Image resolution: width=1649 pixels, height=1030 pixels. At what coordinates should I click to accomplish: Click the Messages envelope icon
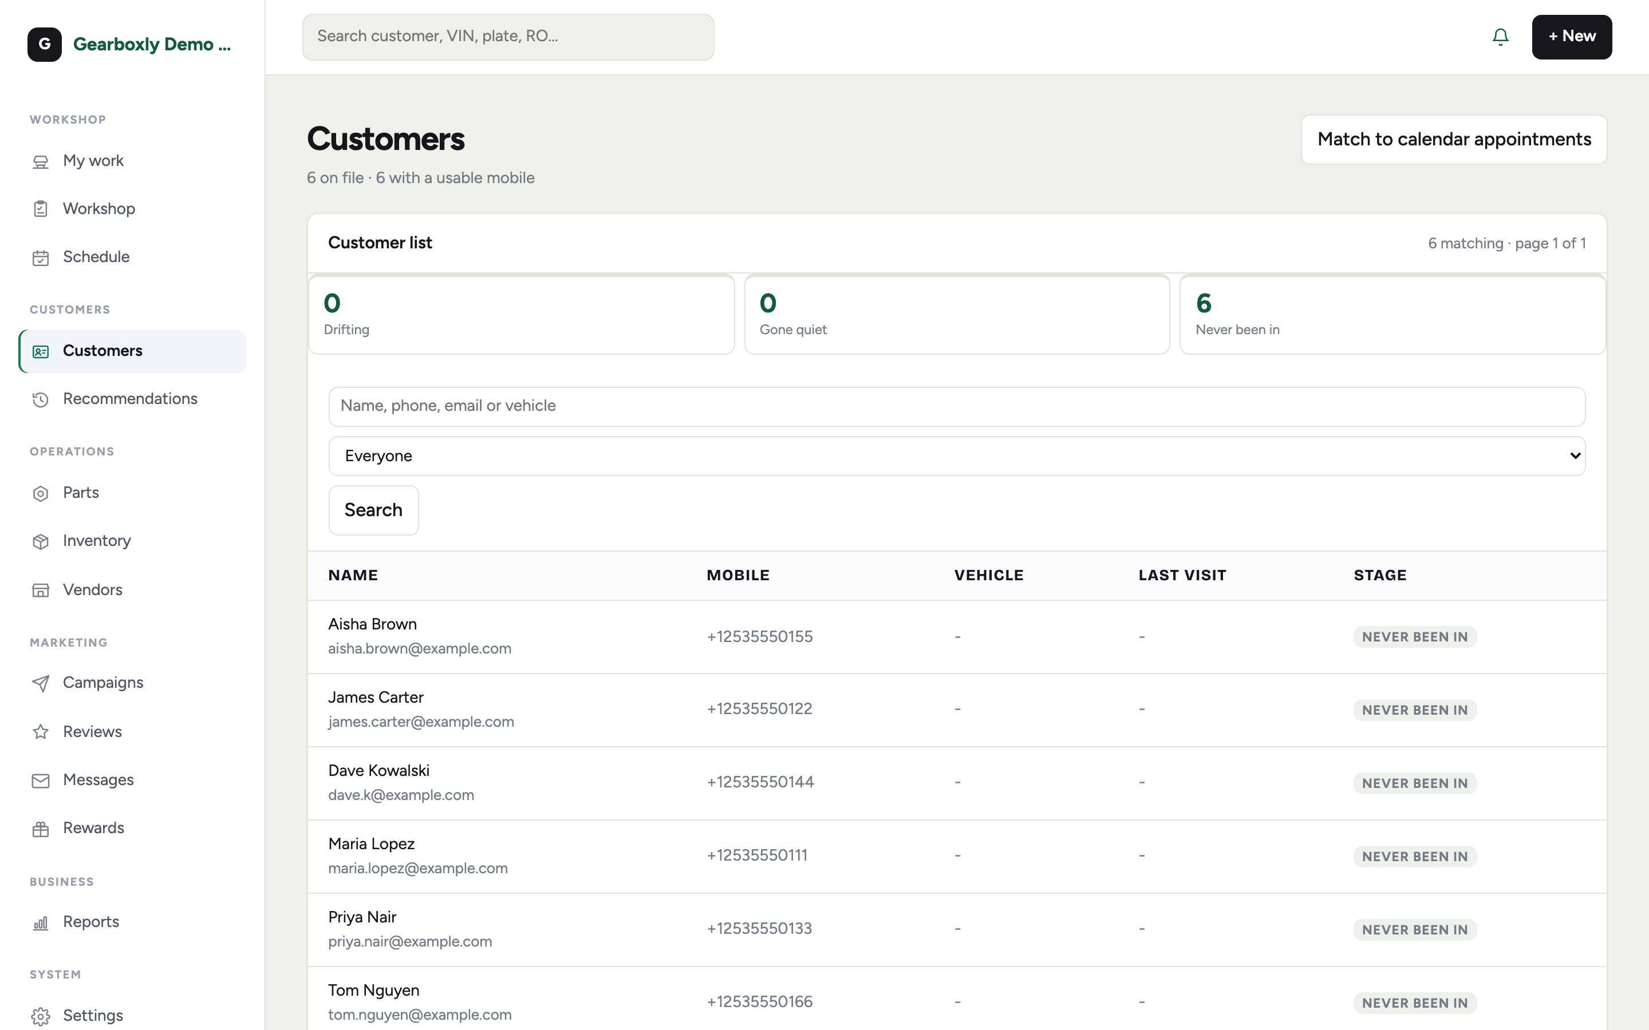point(40,781)
